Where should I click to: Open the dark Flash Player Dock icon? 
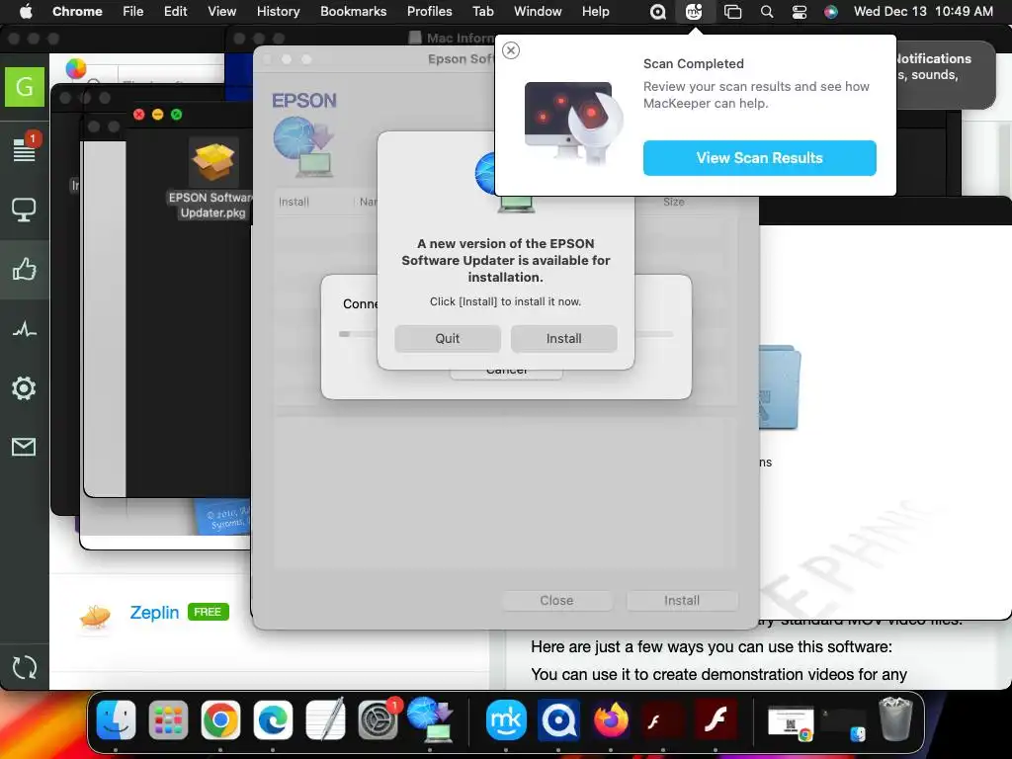pyautogui.click(x=663, y=719)
